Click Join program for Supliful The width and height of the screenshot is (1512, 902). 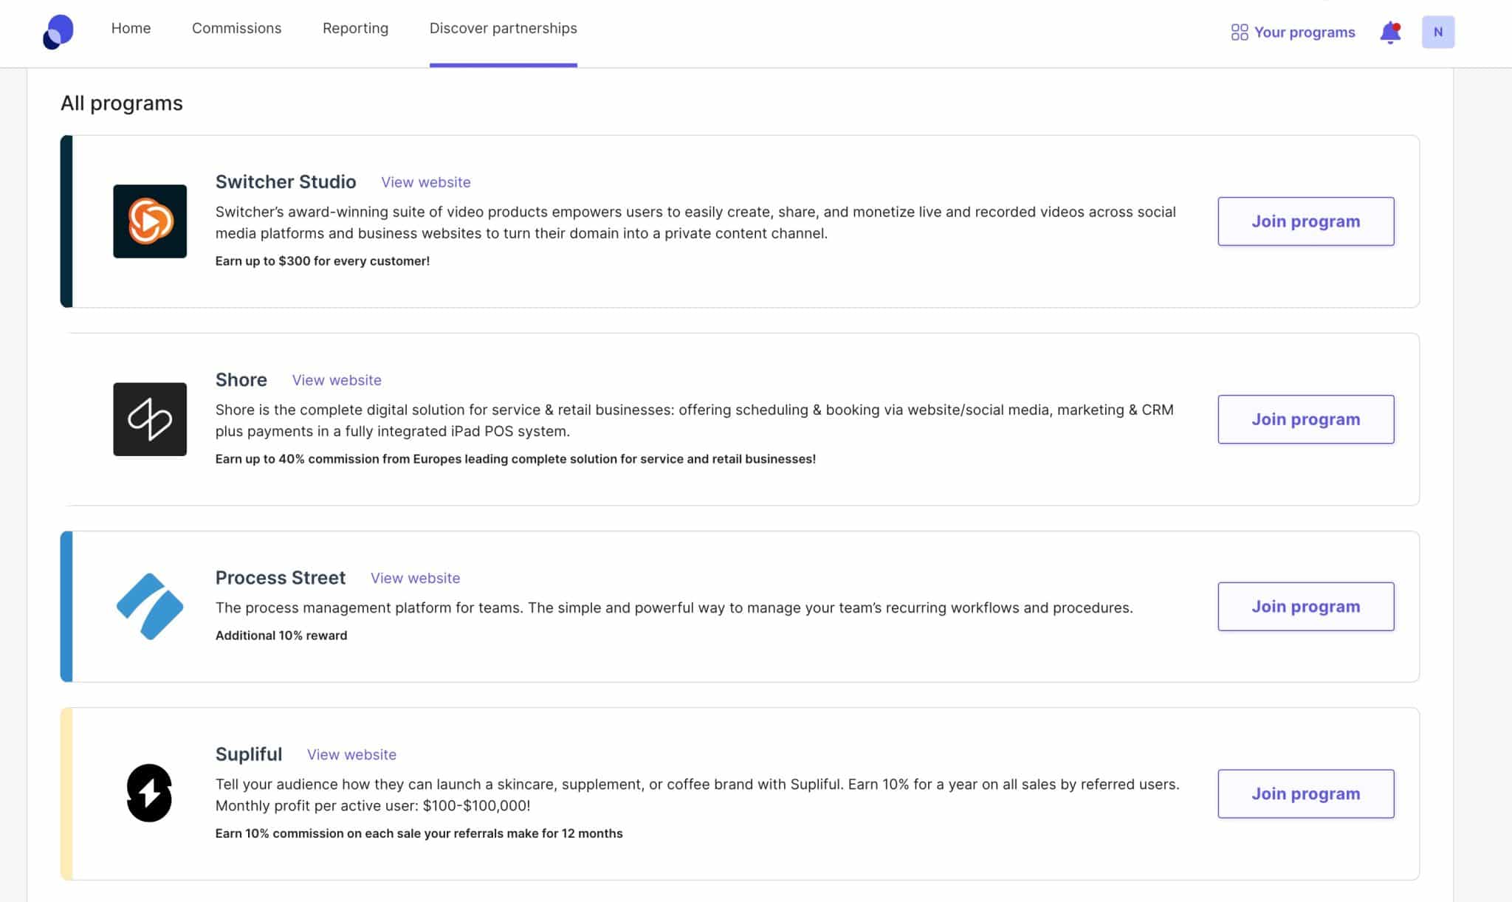(x=1305, y=793)
